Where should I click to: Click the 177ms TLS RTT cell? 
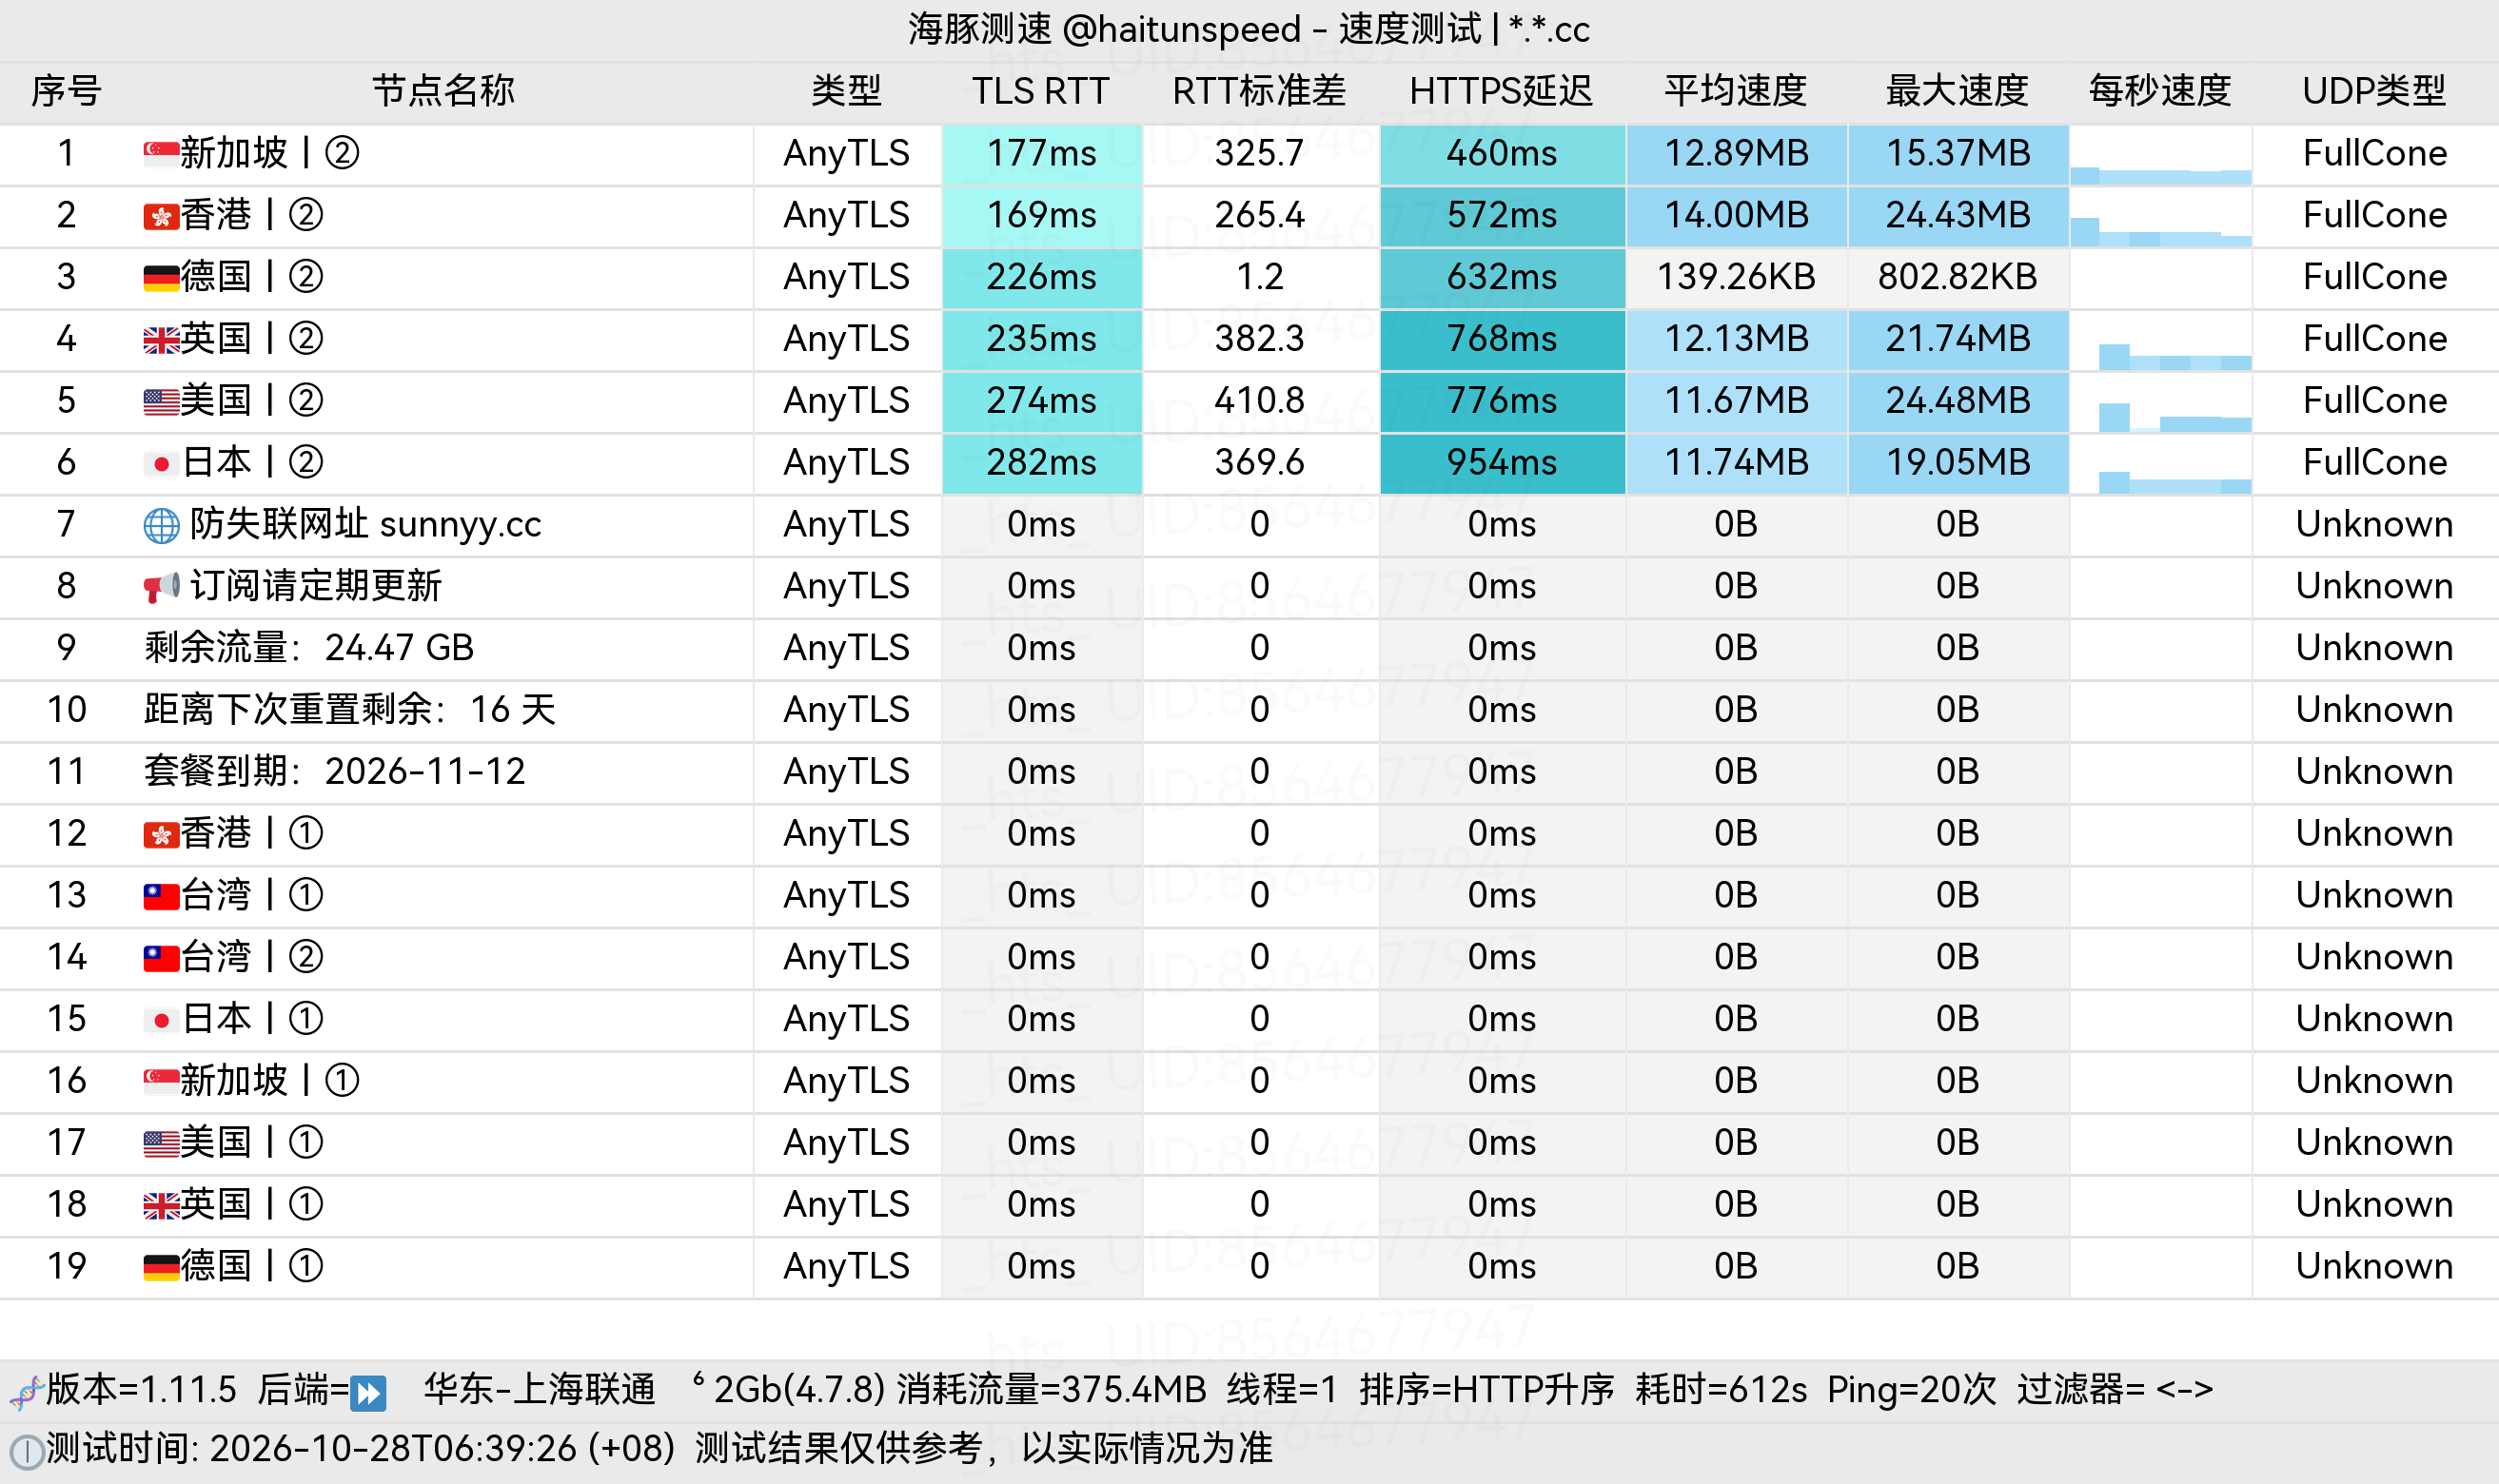click(x=1041, y=154)
